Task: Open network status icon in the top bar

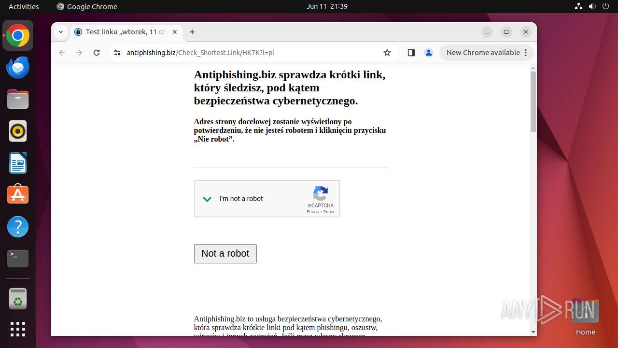Action: pos(579,6)
